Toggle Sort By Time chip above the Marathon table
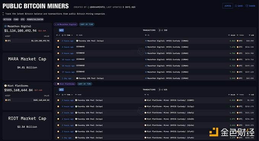The image size is (259, 141). (87, 24)
